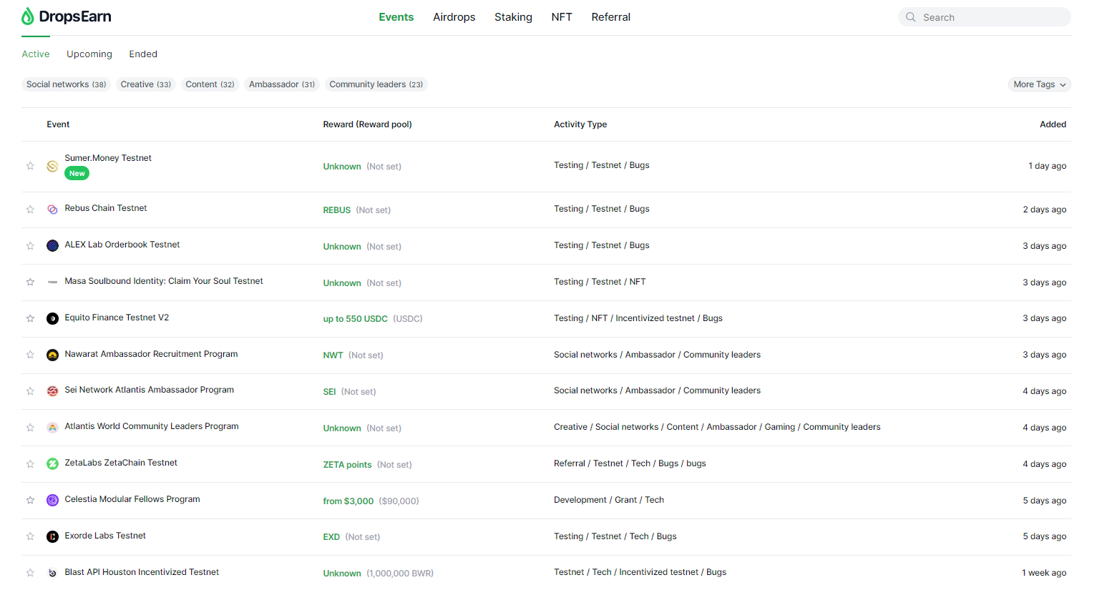The height and width of the screenshot is (590, 1102).
Task: Click the 'ZETA points' reward
Action: point(347,465)
